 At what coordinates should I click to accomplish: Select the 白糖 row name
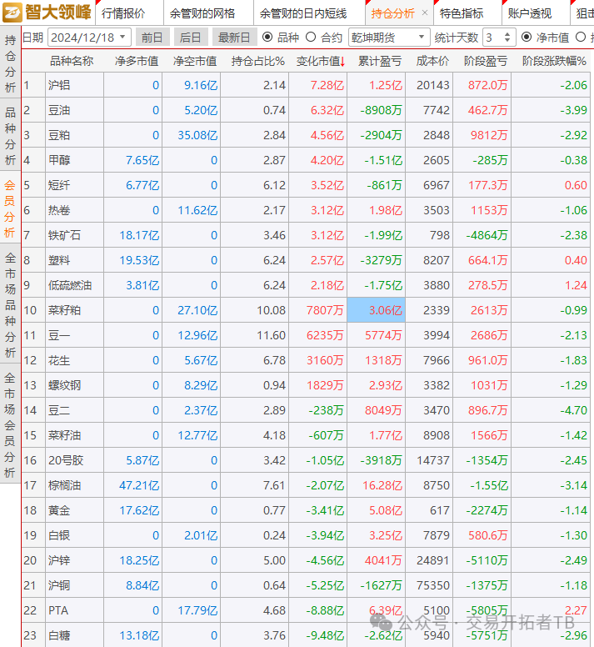[x=59, y=635]
